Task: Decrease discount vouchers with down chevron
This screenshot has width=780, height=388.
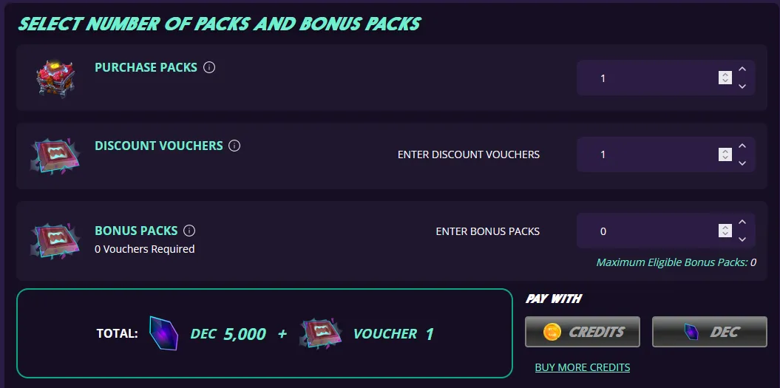Action: coord(742,163)
